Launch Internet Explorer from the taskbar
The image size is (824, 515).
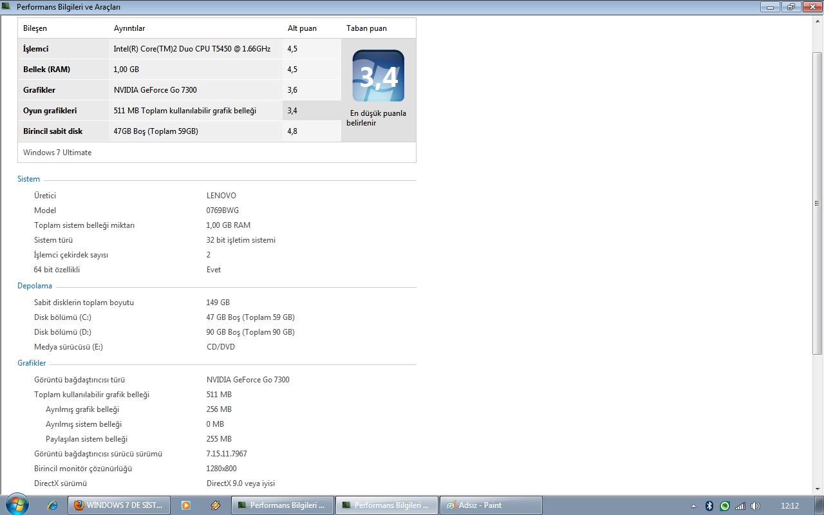point(53,505)
